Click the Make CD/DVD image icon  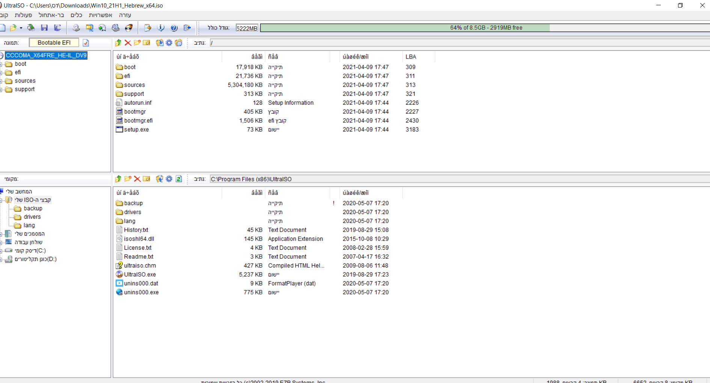tap(76, 28)
